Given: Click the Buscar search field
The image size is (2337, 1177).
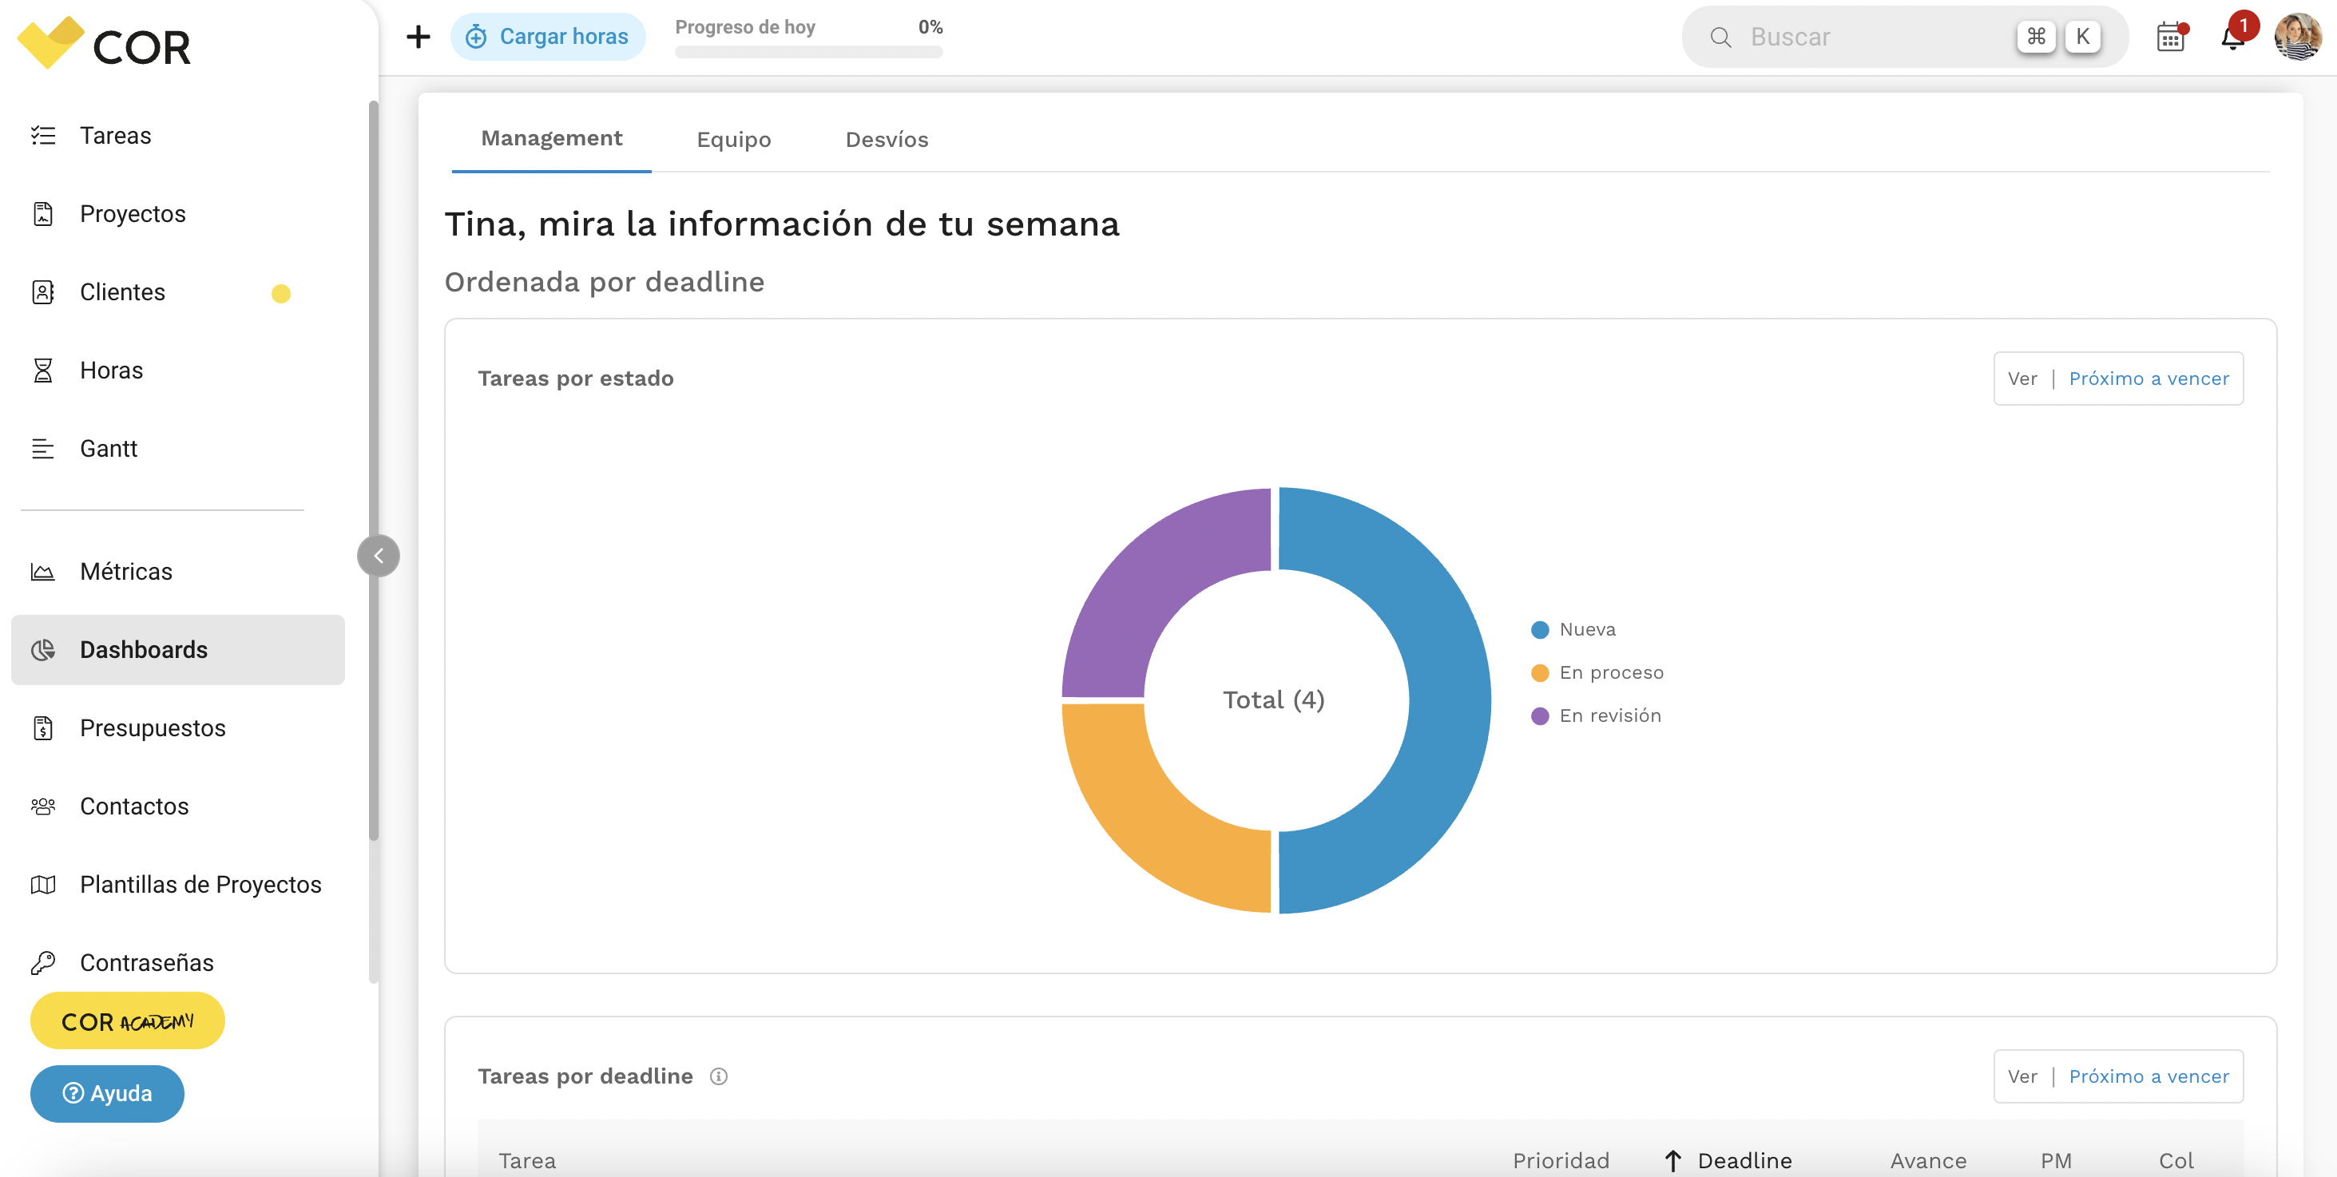Looking at the screenshot, I should pos(1905,38).
